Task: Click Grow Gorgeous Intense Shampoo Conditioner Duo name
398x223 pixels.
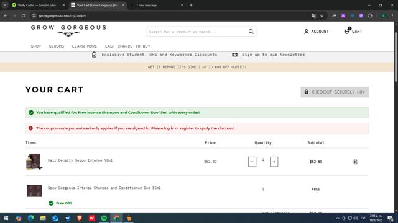Action: coord(104,188)
